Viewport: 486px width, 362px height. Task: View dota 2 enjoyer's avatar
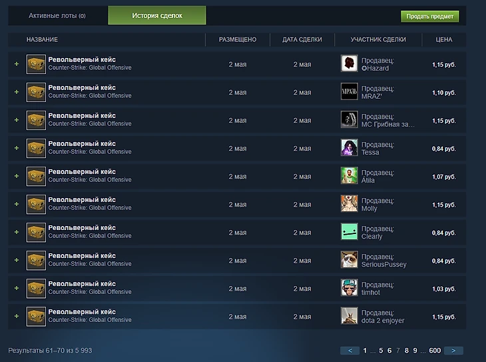click(350, 315)
